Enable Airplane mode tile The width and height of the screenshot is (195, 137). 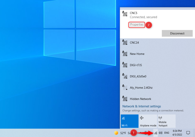point(148,121)
